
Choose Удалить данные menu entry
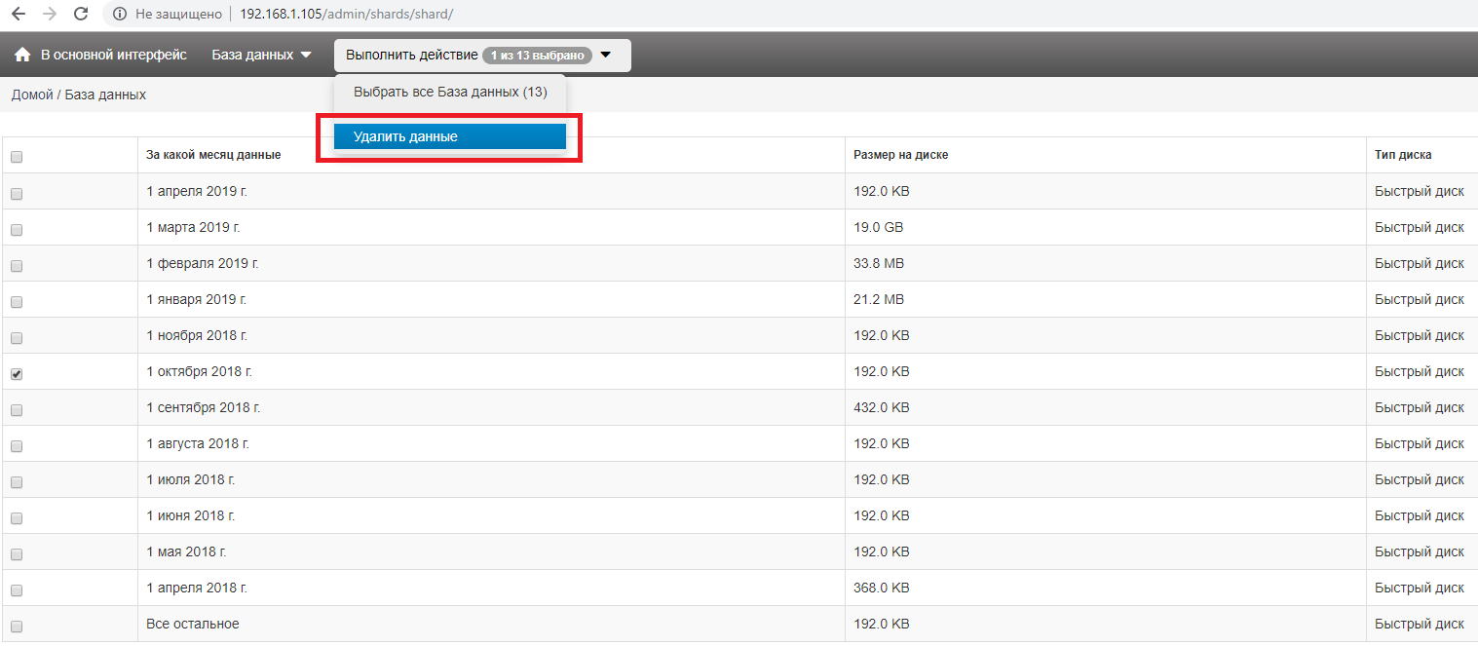click(x=449, y=136)
